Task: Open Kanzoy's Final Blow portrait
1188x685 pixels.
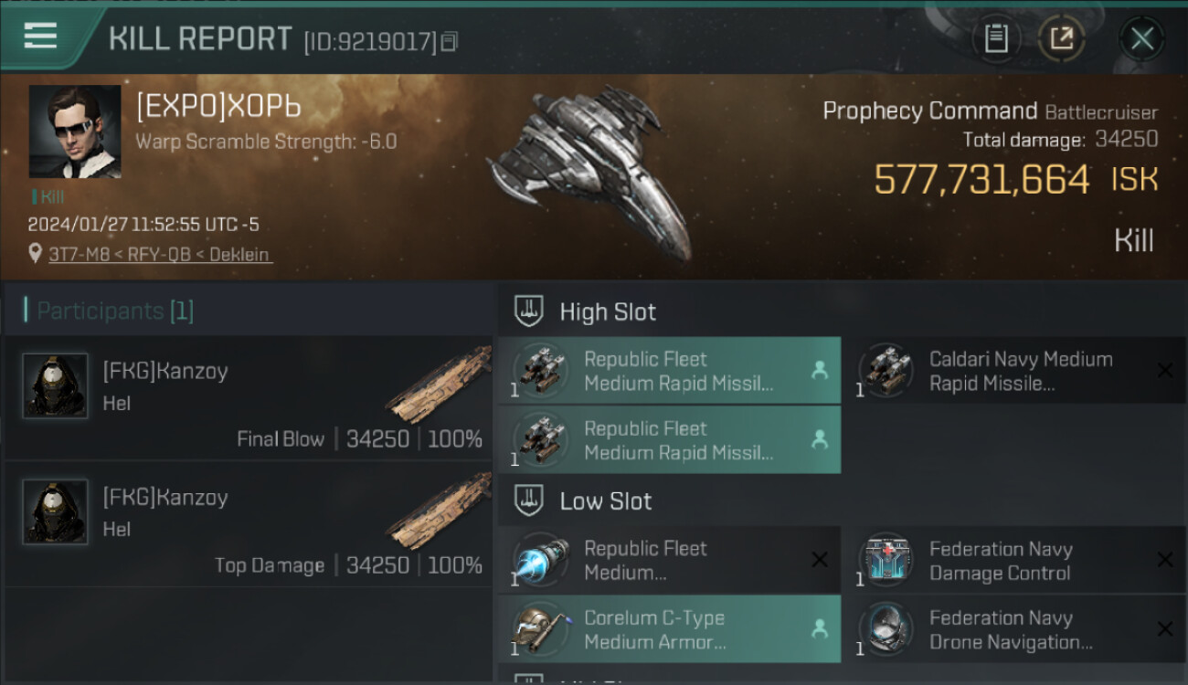Action: click(x=55, y=386)
